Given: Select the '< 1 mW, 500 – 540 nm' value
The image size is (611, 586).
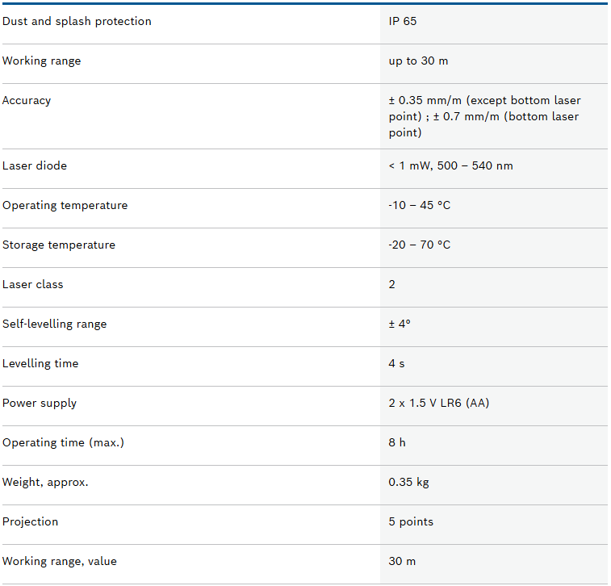Looking at the screenshot, I should 450,166.
